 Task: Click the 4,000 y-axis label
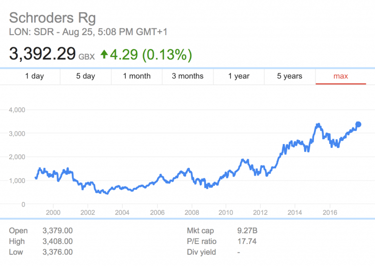coord(17,110)
